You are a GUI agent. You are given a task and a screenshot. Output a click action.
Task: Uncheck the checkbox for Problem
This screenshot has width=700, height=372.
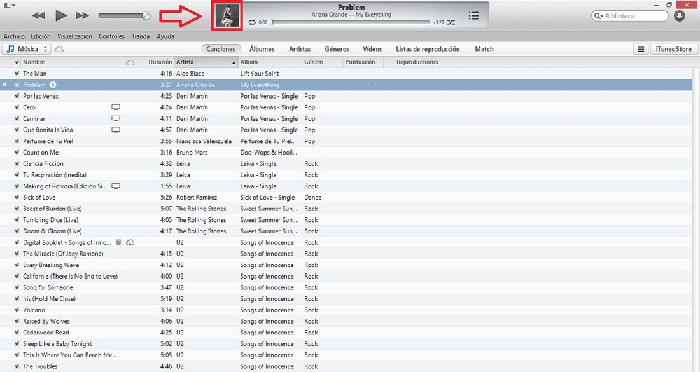coord(17,85)
